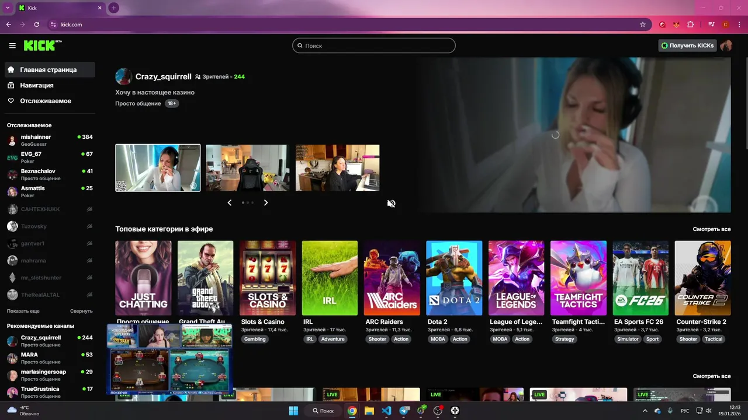Open TrueGrustnica recommended channel
Image resolution: width=748 pixels, height=420 pixels.
[50, 392]
